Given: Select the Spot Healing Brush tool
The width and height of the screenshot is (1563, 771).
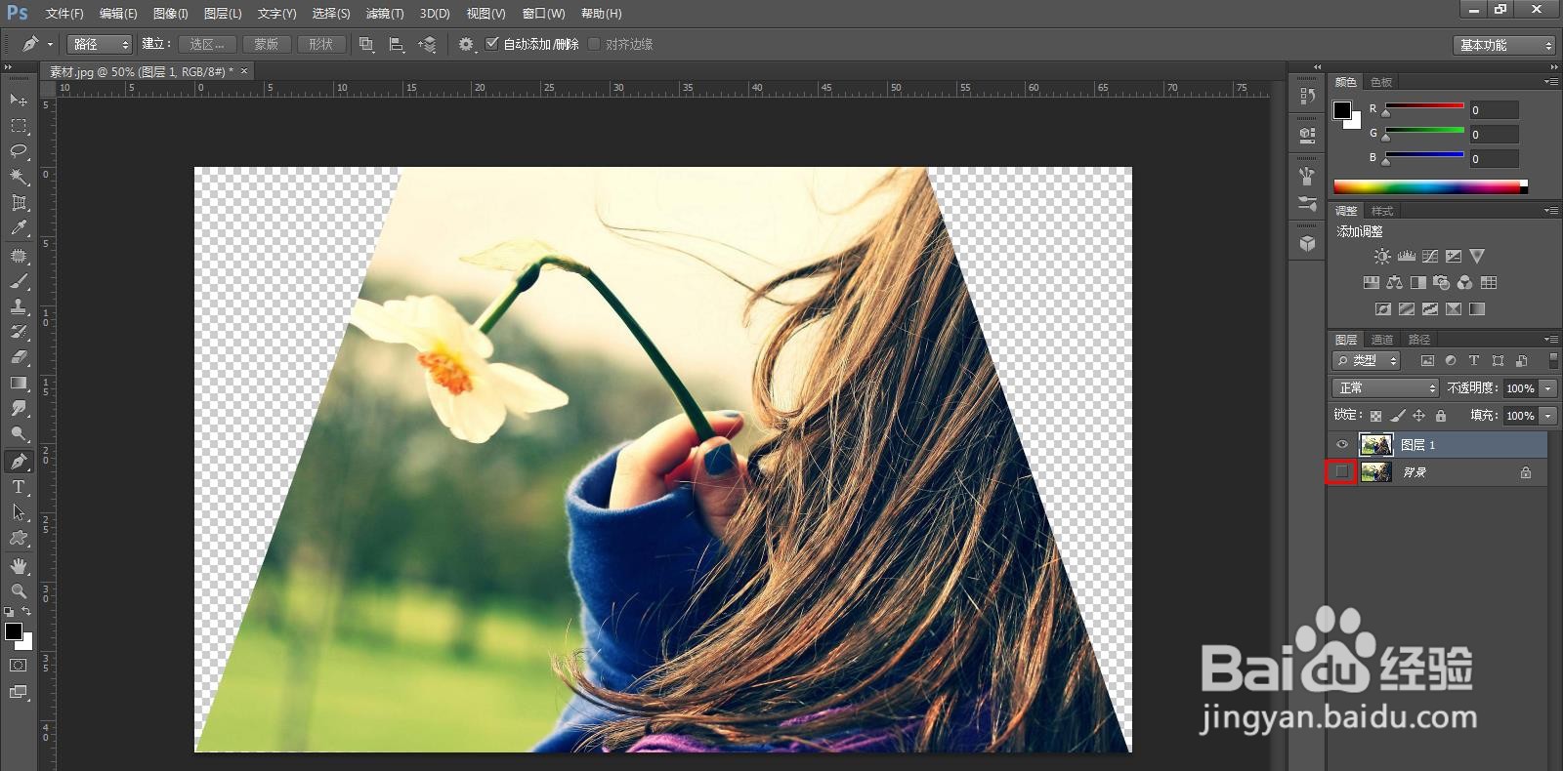Looking at the screenshot, I should [19, 256].
